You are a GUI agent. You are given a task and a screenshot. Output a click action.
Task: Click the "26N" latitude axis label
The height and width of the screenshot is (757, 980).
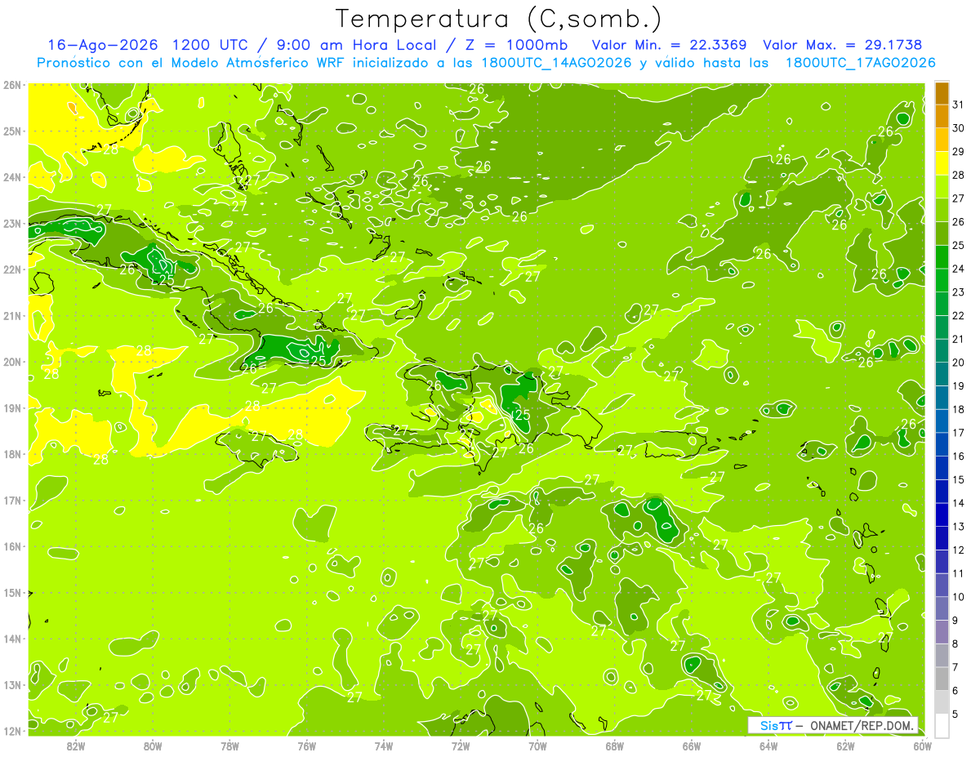(x=11, y=85)
